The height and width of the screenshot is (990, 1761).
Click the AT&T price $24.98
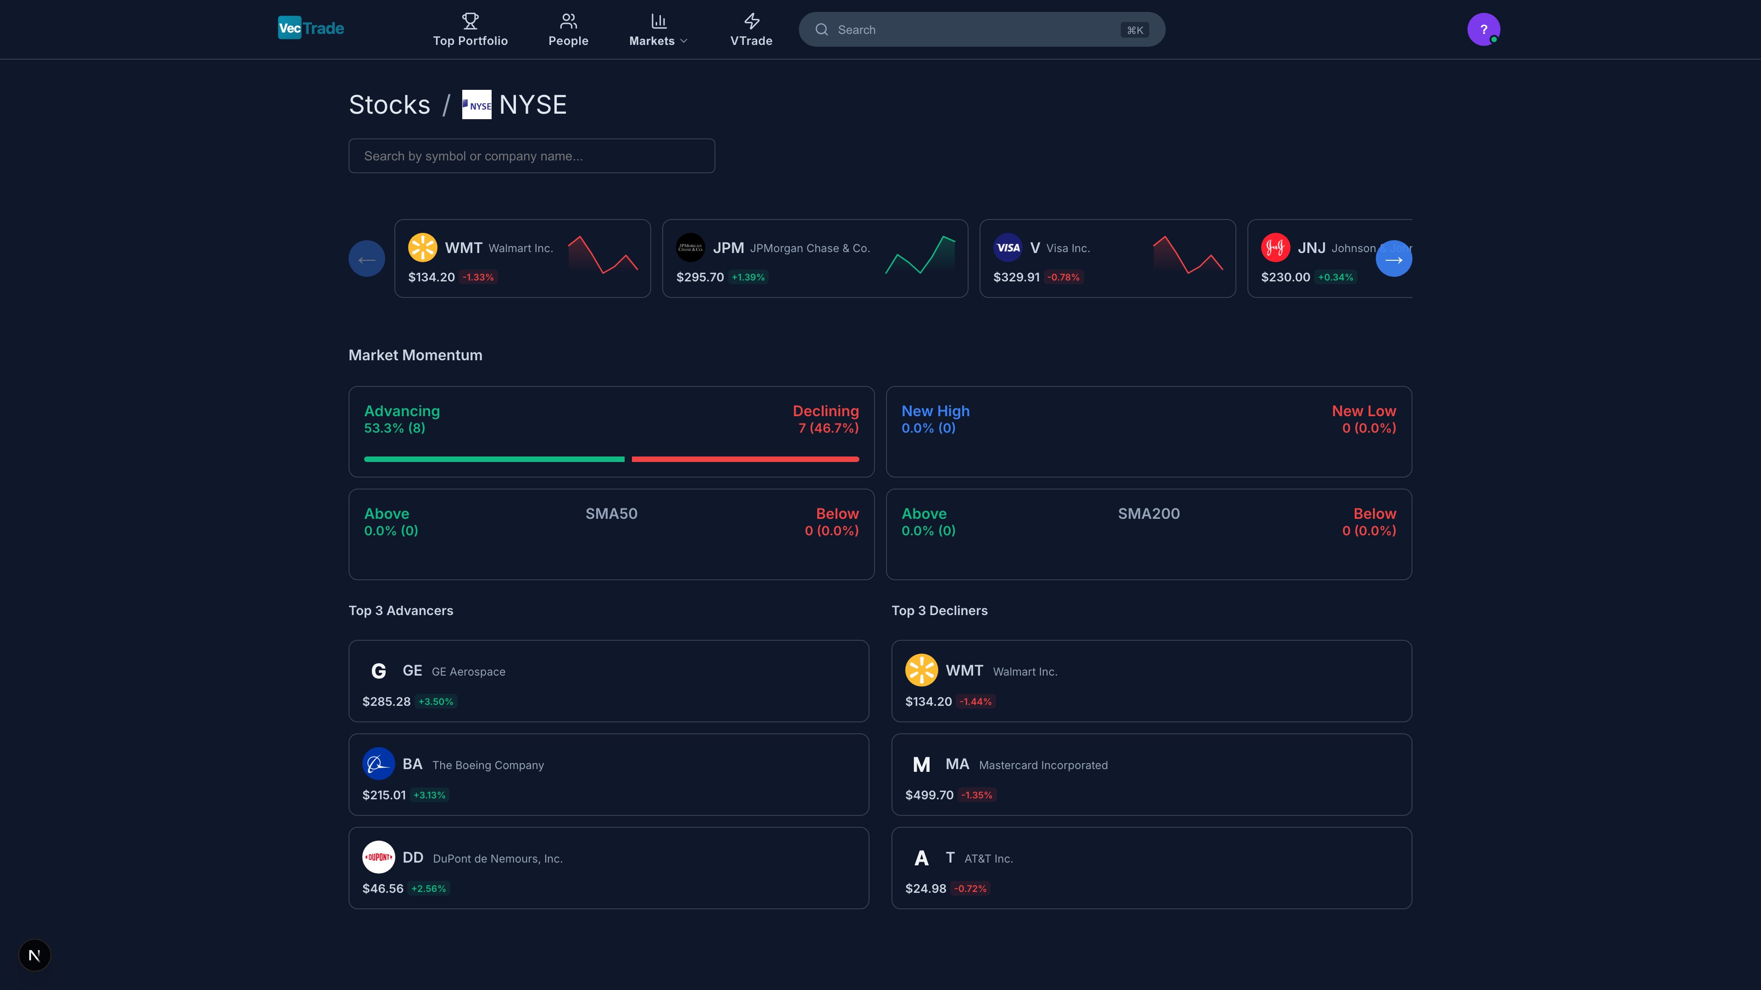coord(925,888)
